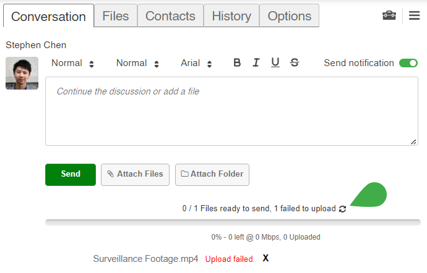Expand the Arial font dropdown
The image size is (427, 273).
pos(196,63)
